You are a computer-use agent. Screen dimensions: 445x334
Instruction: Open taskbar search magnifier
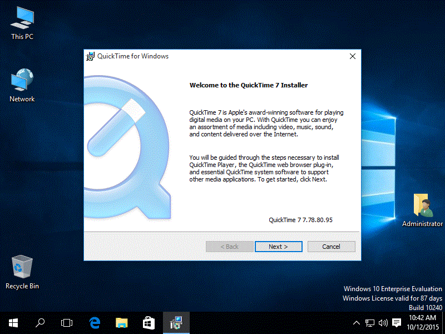(40, 322)
